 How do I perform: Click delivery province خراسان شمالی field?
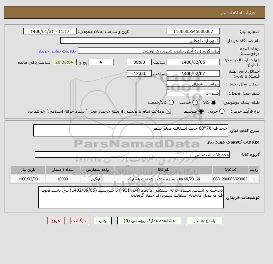coord(193,84)
